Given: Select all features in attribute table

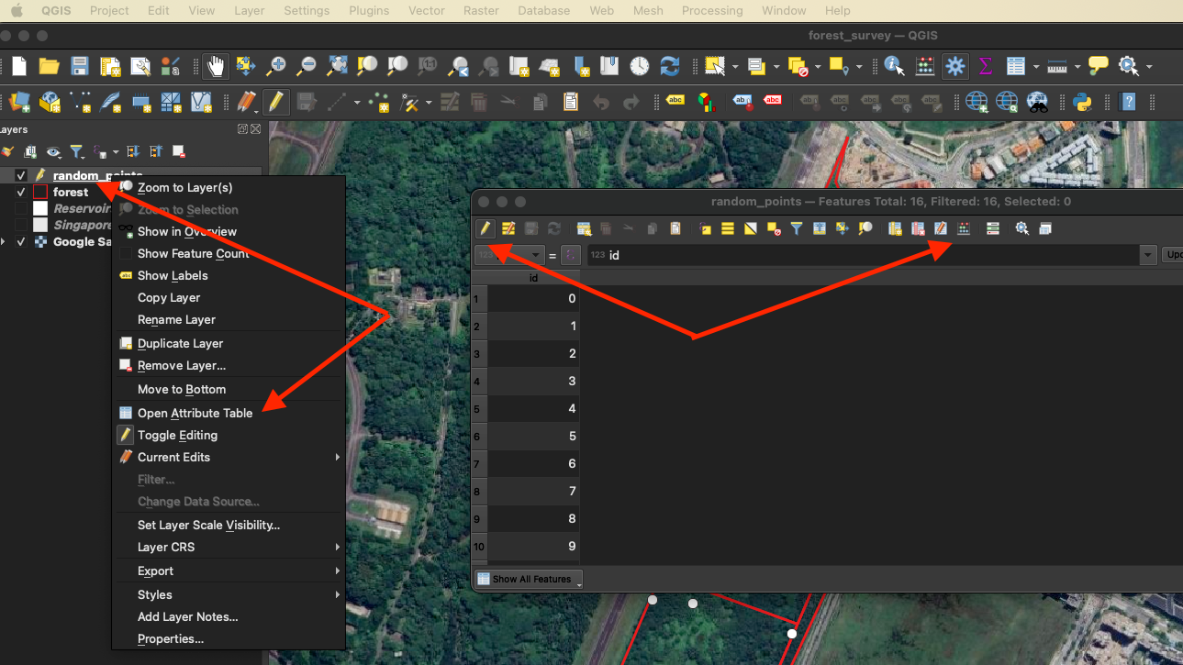Looking at the screenshot, I should [x=728, y=228].
